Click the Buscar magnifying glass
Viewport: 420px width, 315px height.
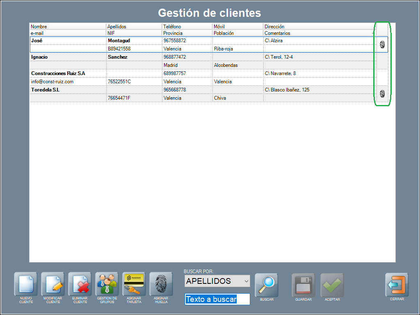[x=267, y=284]
